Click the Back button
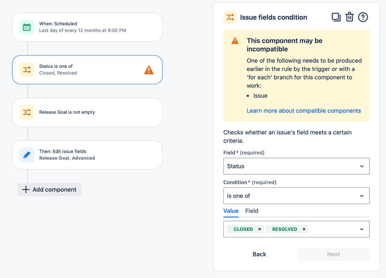The height and width of the screenshot is (278, 386). (x=259, y=254)
